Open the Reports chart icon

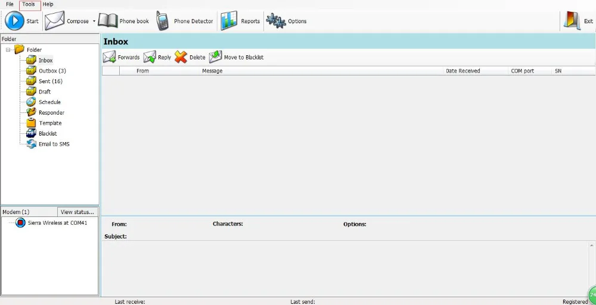pyautogui.click(x=229, y=21)
